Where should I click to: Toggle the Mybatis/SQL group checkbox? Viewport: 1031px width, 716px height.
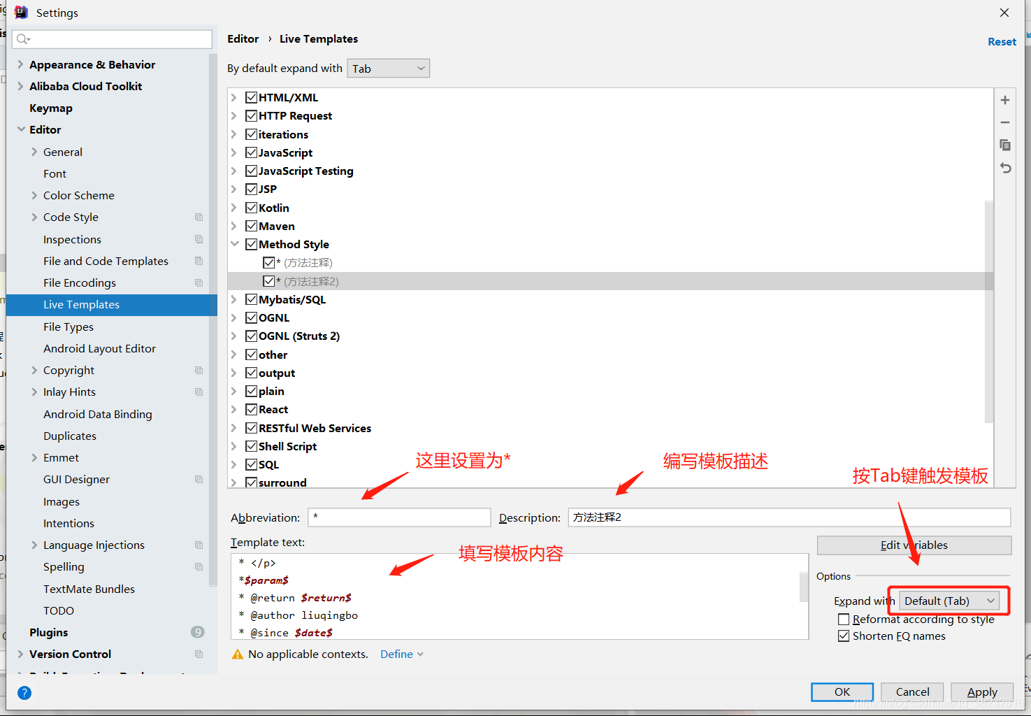252,299
